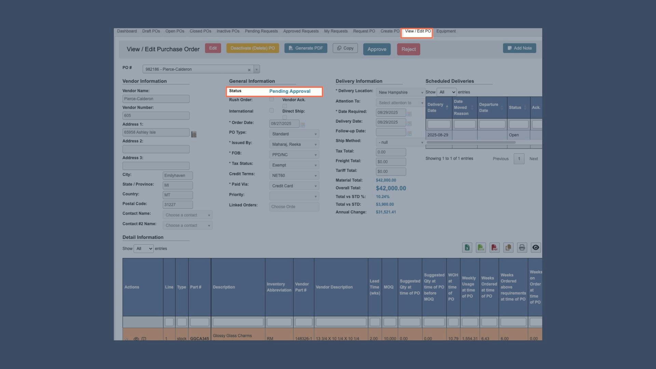The image size is (656, 369).
Task: Clear the selected PO number
Action: [x=249, y=70]
